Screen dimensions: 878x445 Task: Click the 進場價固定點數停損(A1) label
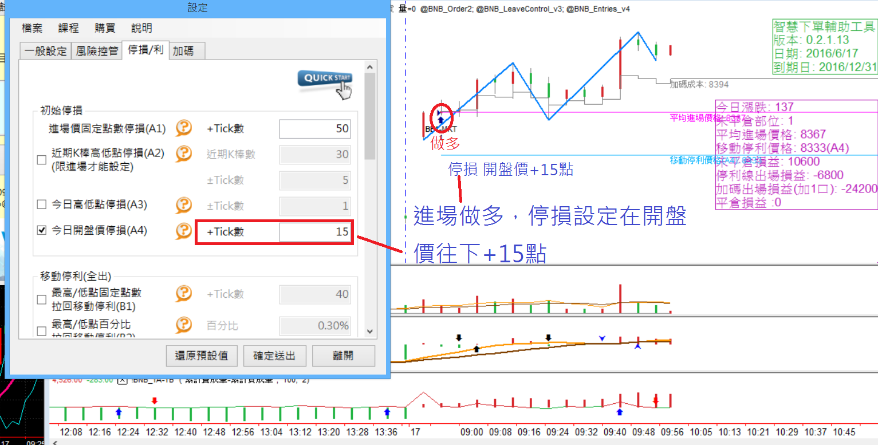[x=107, y=128]
